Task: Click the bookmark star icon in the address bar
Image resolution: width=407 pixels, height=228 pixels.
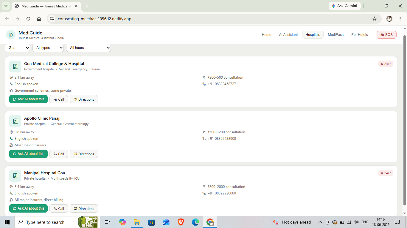Action: [375, 19]
